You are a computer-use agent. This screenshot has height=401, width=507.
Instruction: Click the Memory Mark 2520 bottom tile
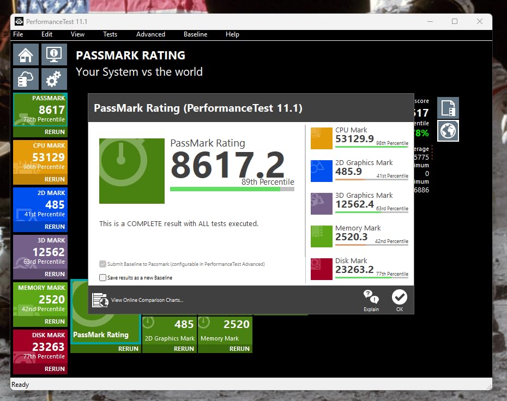point(225,331)
